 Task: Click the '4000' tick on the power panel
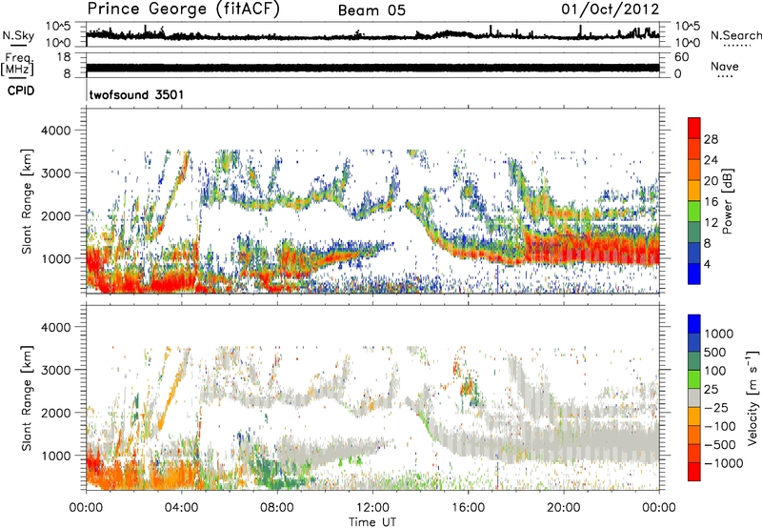pos(55,131)
